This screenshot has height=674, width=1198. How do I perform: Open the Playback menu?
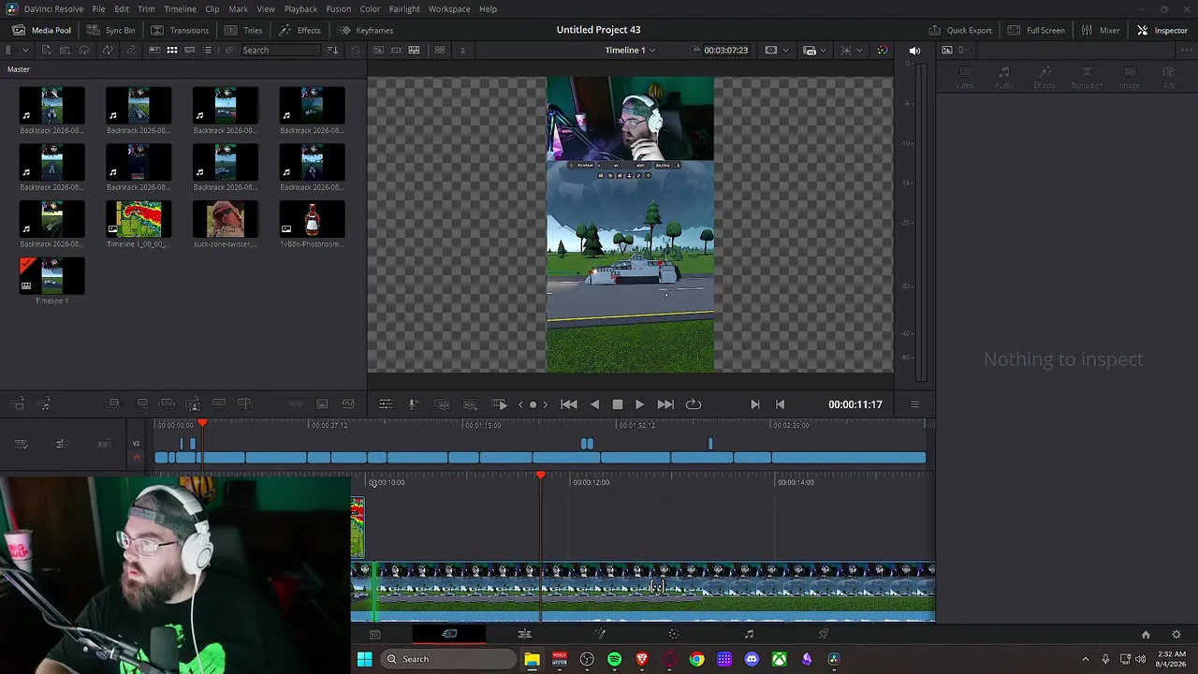300,8
